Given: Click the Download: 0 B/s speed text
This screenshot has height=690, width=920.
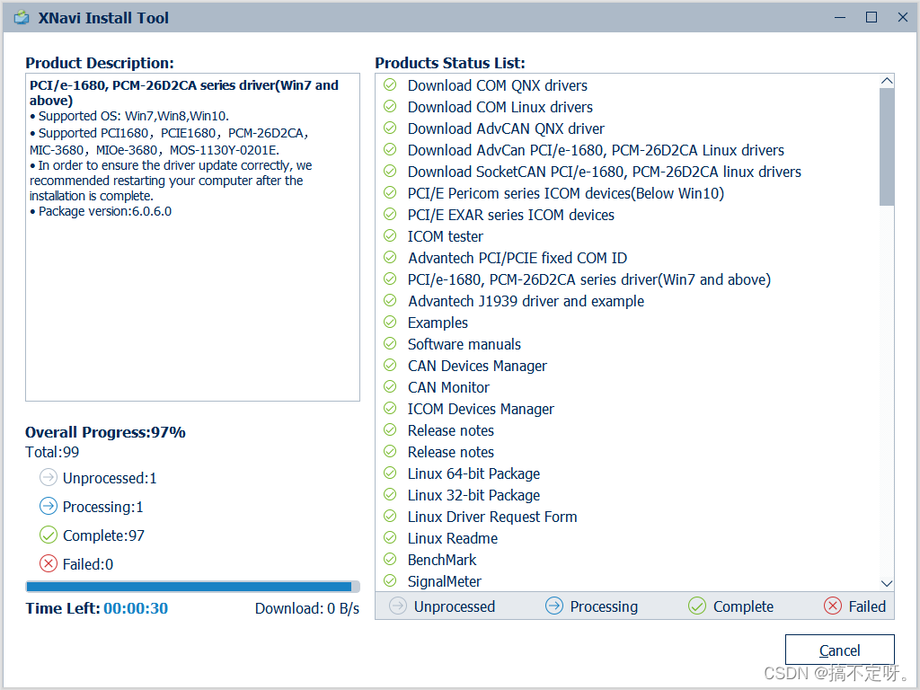Looking at the screenshot, I should tap(307, 608).
